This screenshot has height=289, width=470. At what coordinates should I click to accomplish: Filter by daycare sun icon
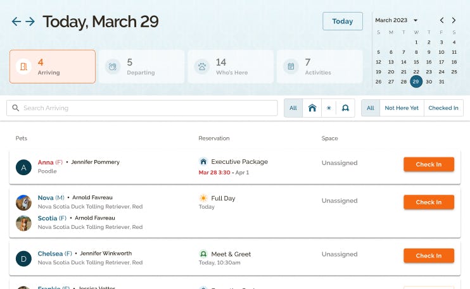329,108
